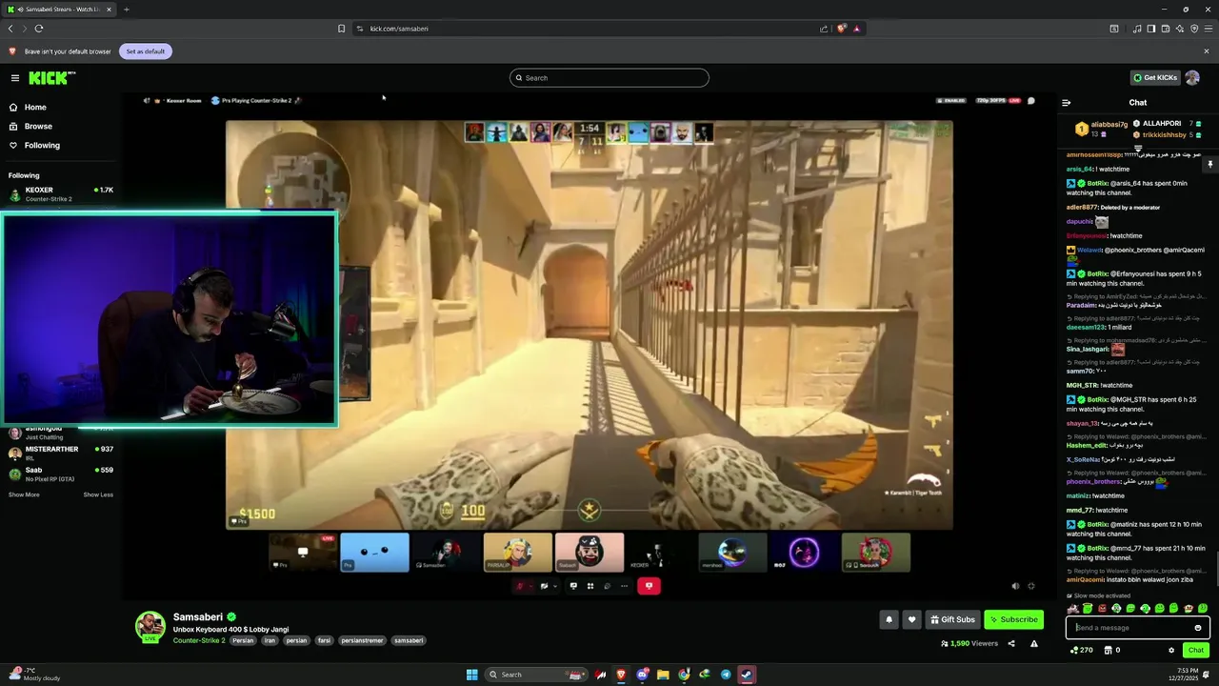This screenshot has width=1219, height=686.
Task: Open a new browser tab
Action: coord(126,10)
